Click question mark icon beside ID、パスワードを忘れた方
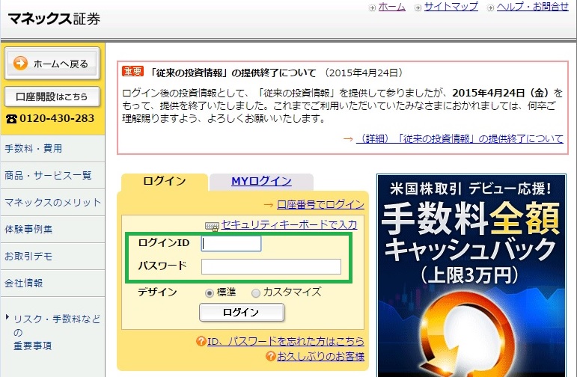Screen dimensions: 577x377 click(x=201, y=341)
